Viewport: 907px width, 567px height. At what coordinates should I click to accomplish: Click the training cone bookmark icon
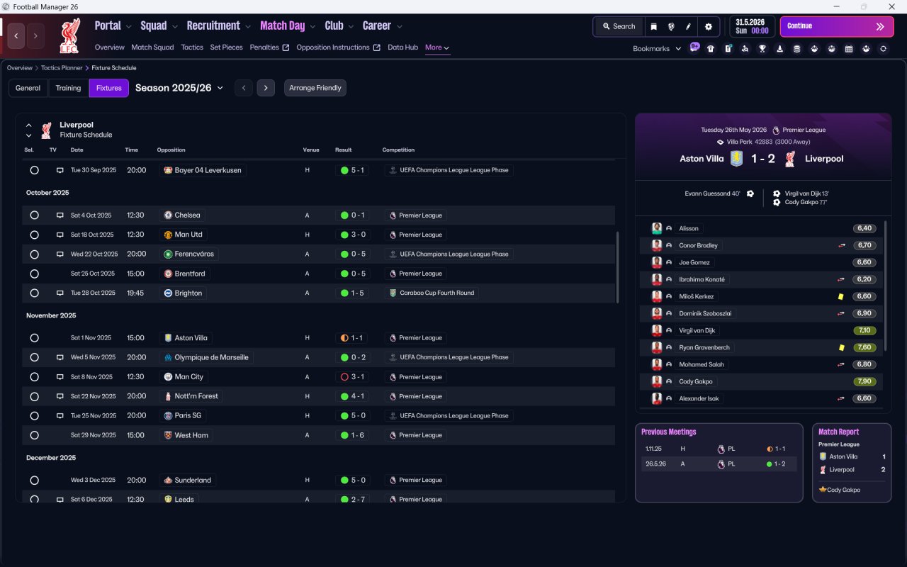pyautogui.click(x=780, y=49)
